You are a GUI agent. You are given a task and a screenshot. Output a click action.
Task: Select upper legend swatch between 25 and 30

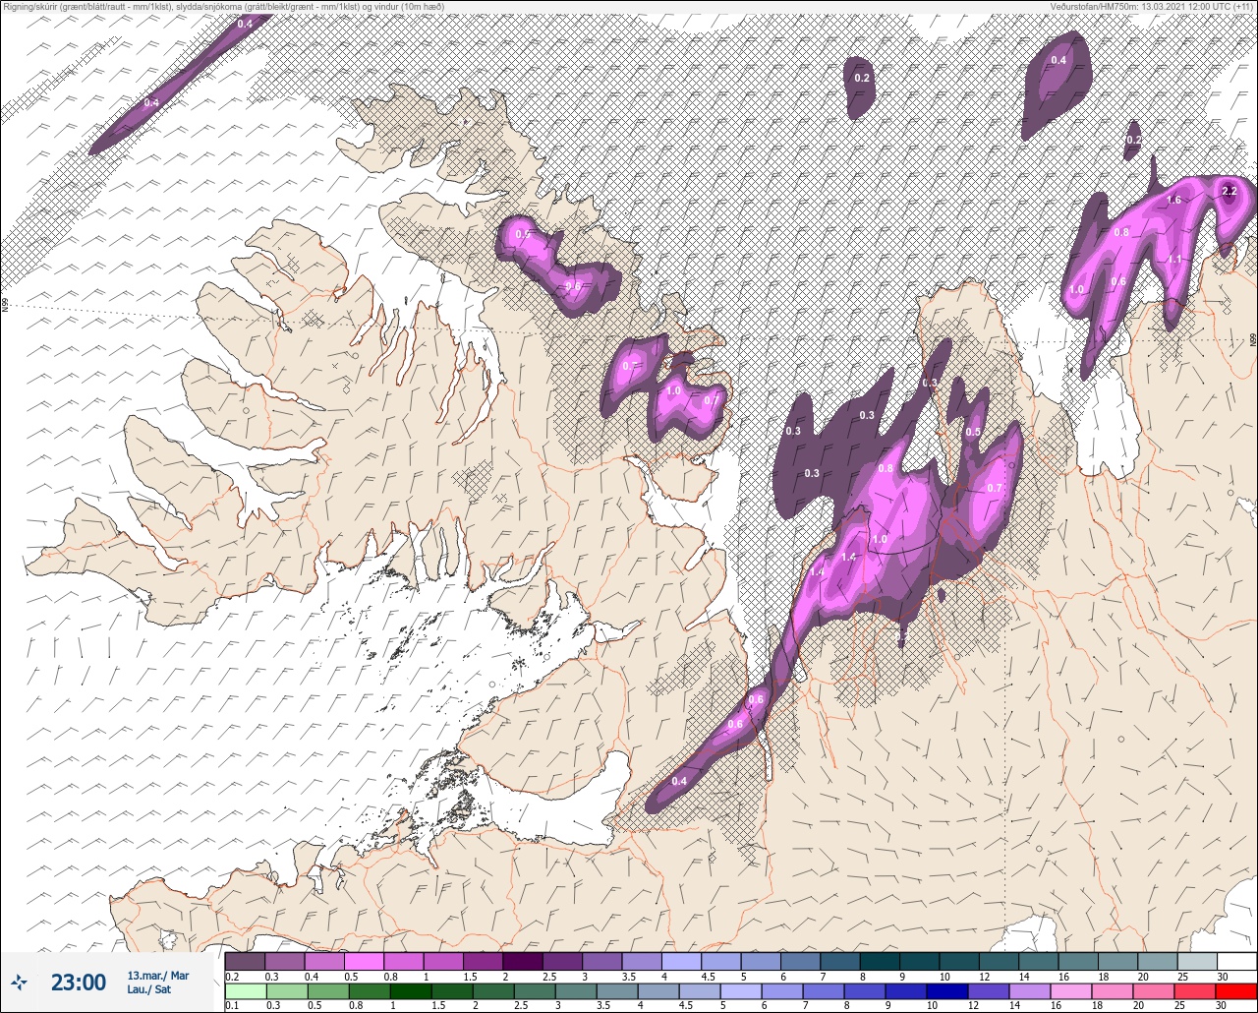click(x=1197, y=961)
